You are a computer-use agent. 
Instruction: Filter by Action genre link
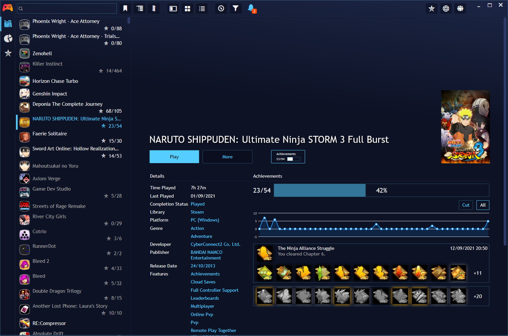point(197,228)
